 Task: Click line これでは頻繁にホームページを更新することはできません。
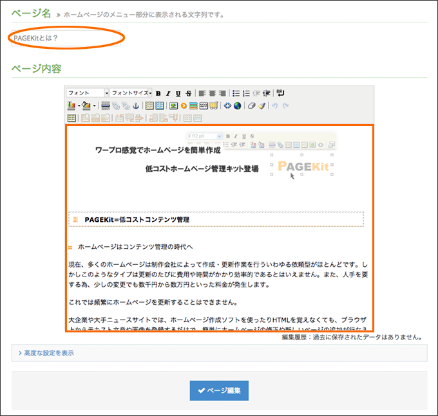[x=153, y=302]
